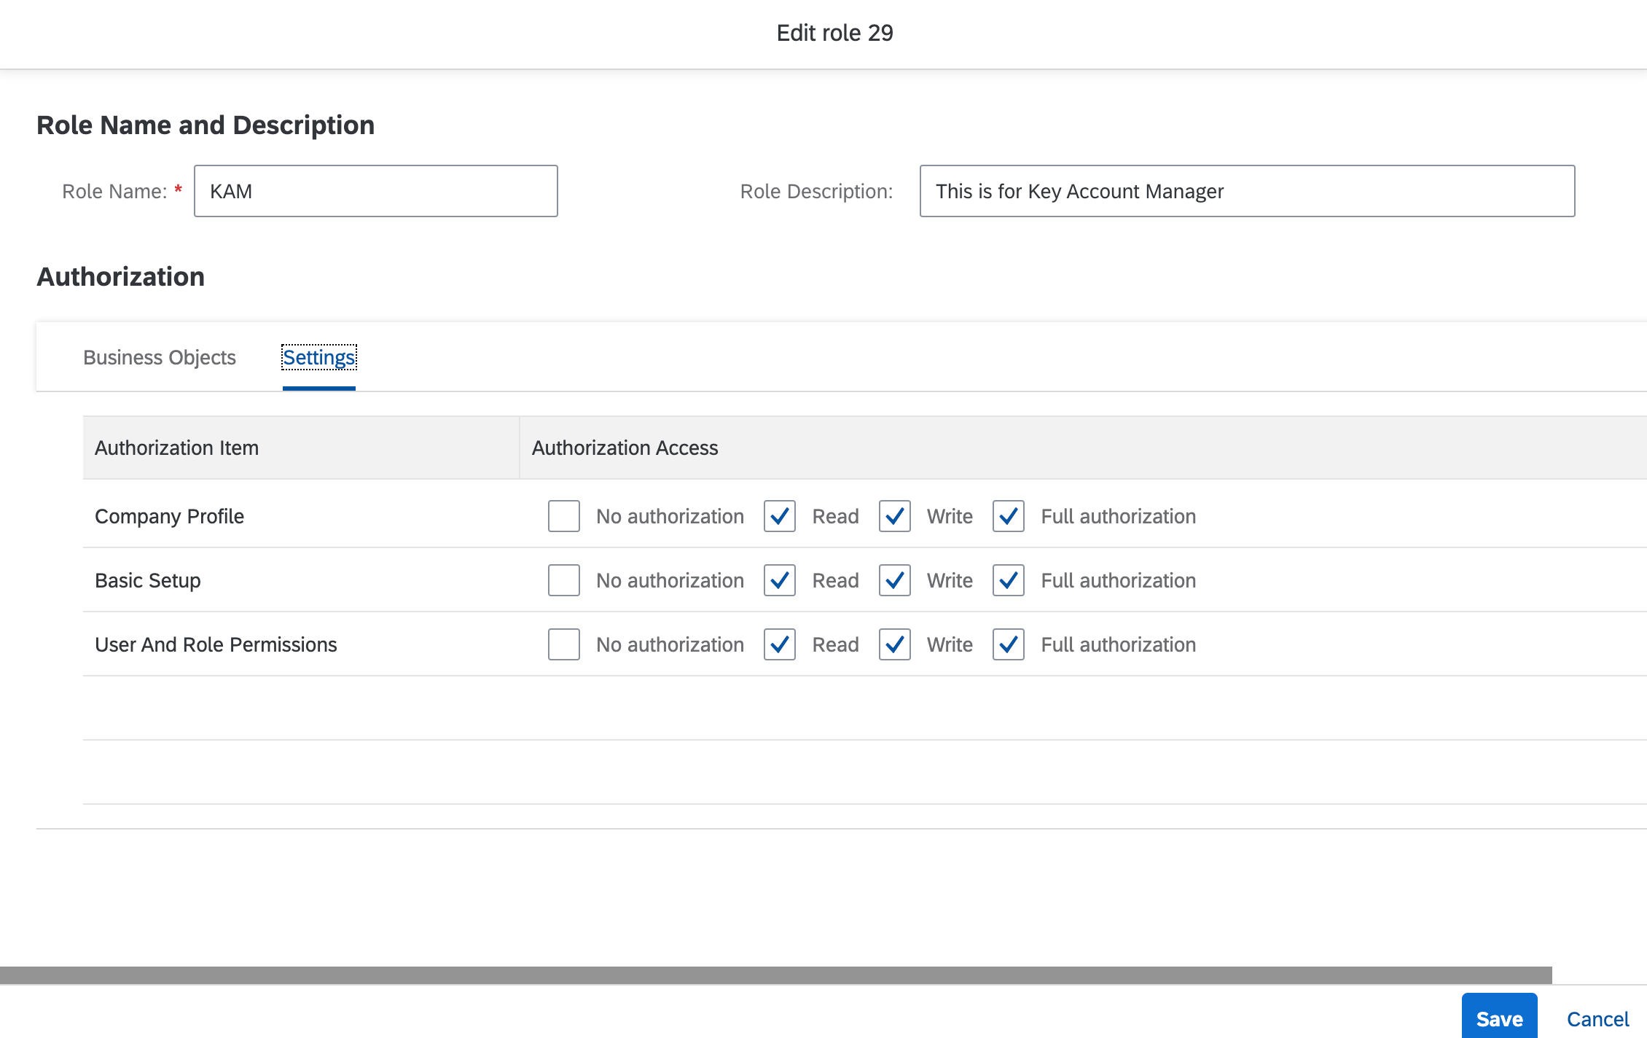Enable No authorization for User And Role Permissions

563,644
